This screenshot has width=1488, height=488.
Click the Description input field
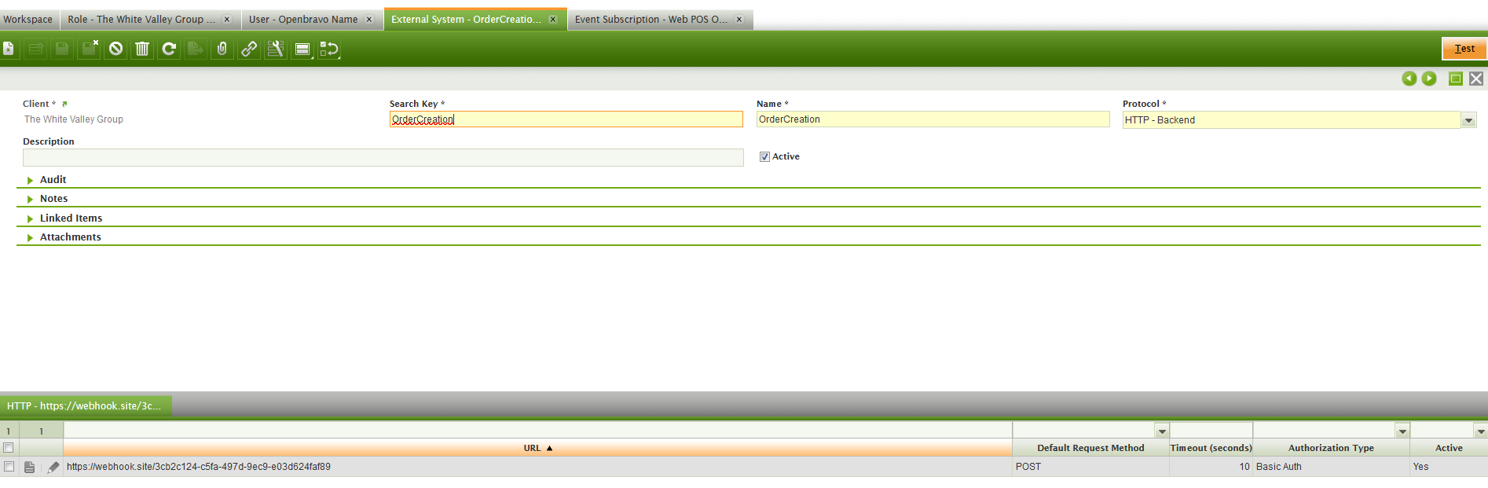coord(383,157)
